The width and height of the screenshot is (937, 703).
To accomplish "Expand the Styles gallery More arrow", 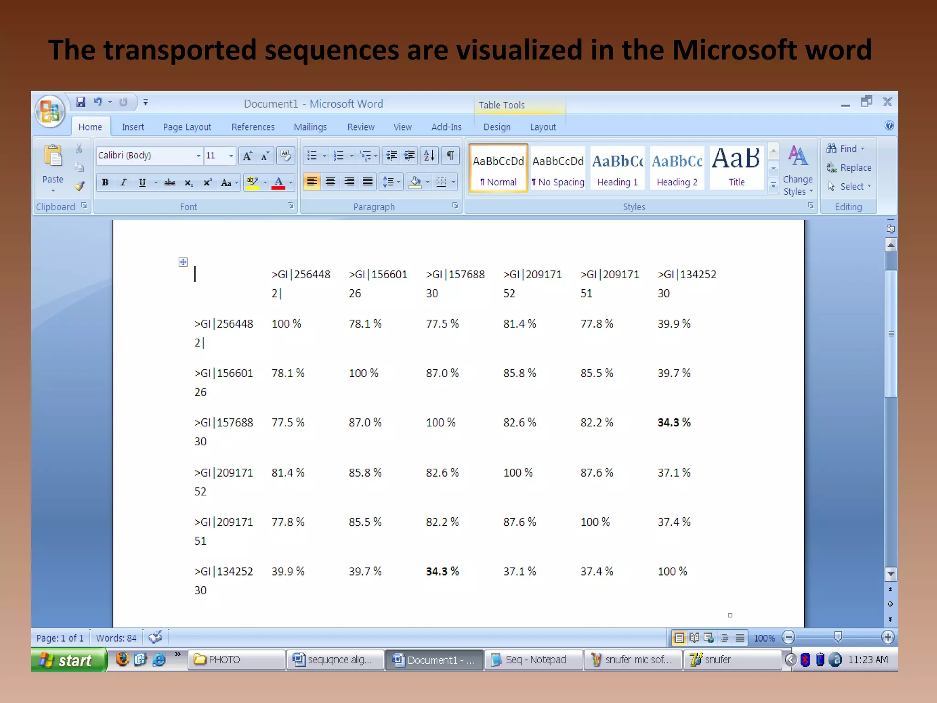I will click(773, 185).
